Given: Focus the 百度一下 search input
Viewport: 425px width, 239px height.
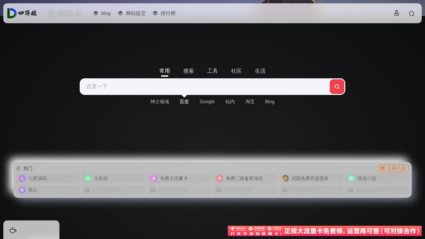Looking at the screenshot, I should [x=205, y=87].
